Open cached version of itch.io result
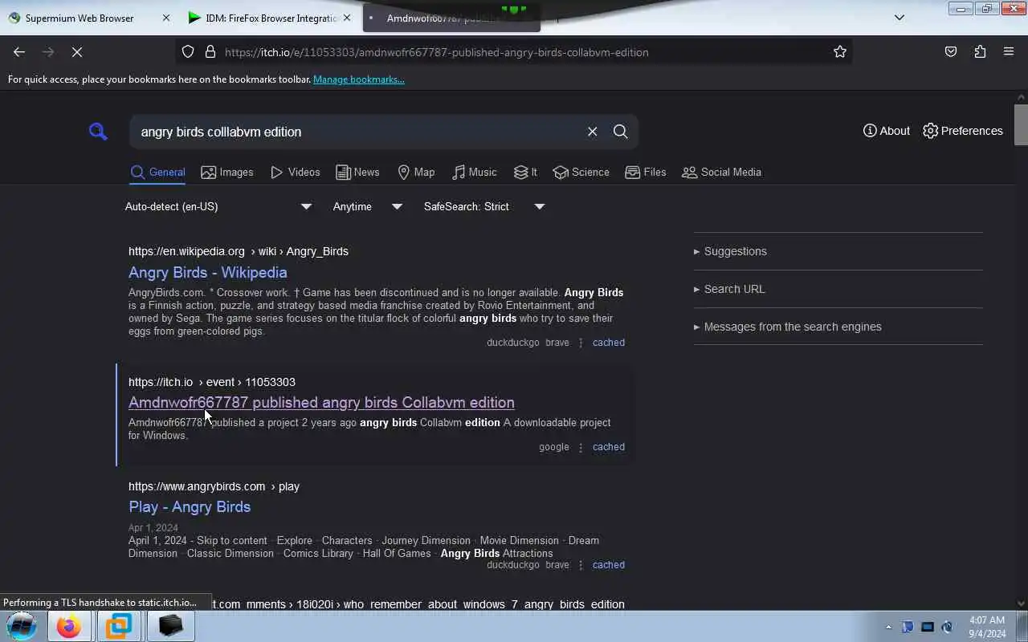 pos(609,447)
